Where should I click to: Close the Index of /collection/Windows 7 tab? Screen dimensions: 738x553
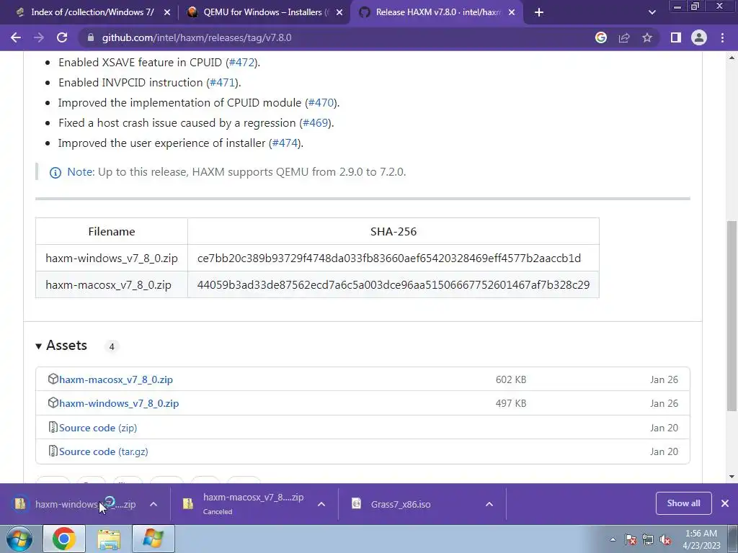click(167, 13)
